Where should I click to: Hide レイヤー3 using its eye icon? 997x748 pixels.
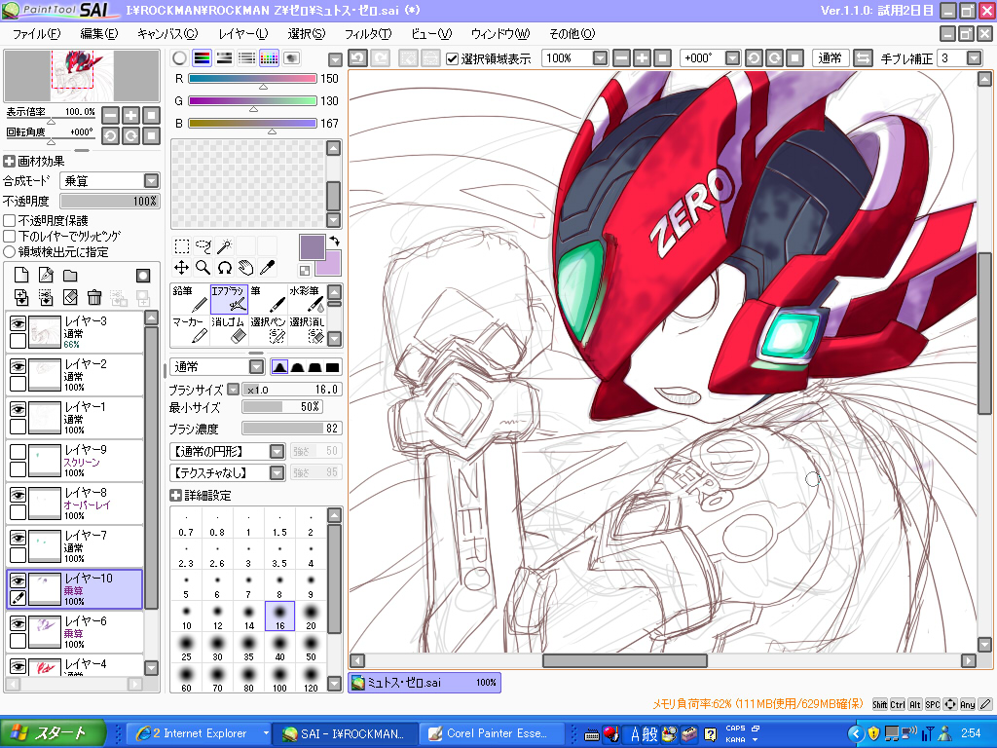pyautogui.click(x=18, y=323)
